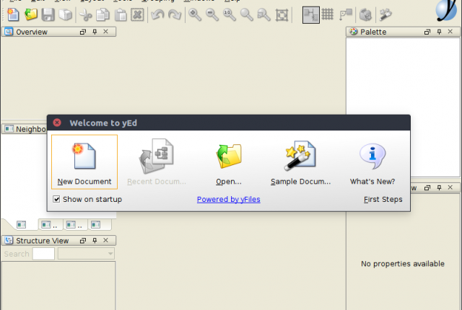This screenshot has width=462, height=310.
Task: Pin the Overview panel
Action: point(95,32)
